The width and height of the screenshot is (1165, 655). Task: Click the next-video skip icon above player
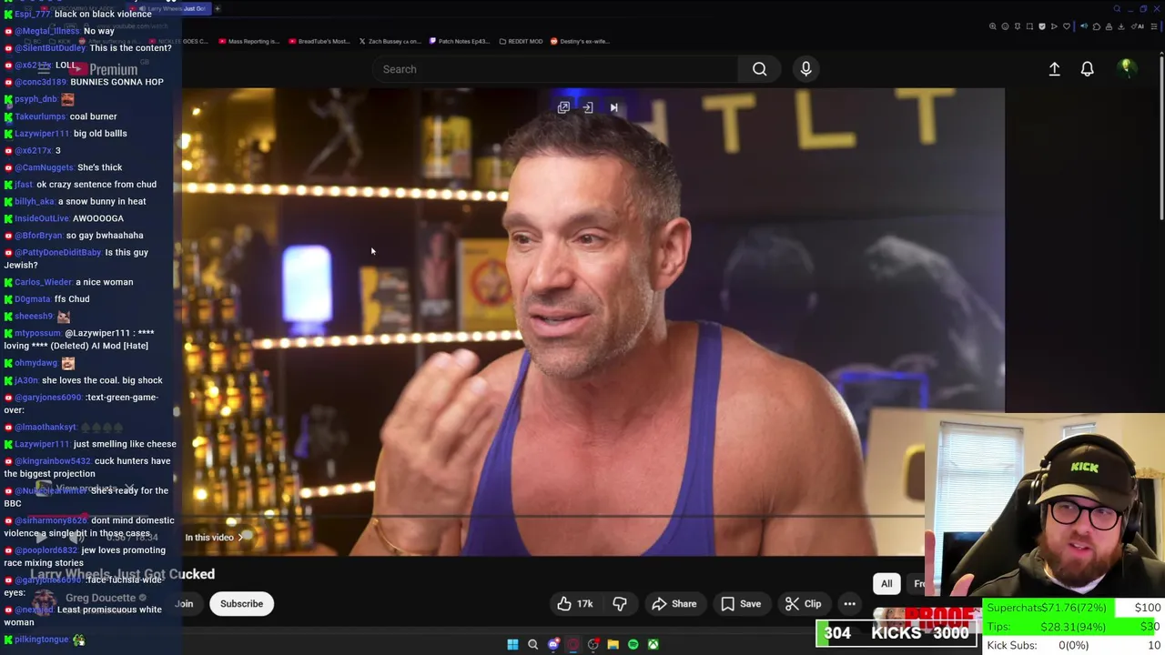coord(613,107)
